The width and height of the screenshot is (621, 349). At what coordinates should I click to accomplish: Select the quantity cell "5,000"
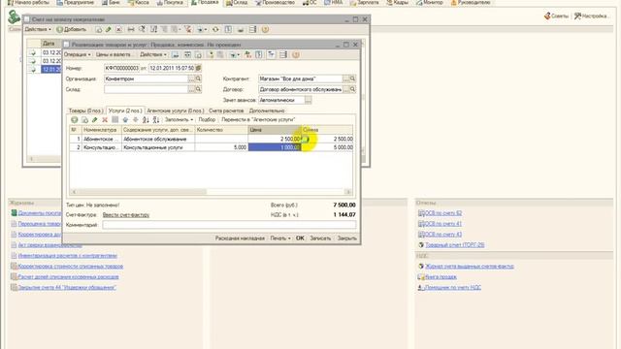click(221, 147)
